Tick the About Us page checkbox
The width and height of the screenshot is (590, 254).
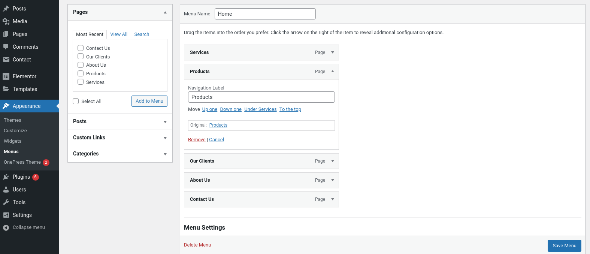pyautogui.click(x=81, y=65)
